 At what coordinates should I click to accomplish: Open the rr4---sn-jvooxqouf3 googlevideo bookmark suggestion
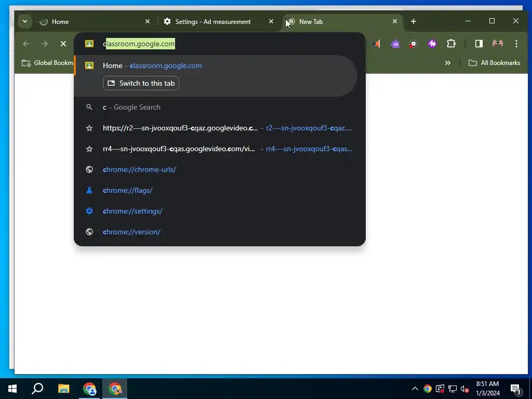(x=220, y=149)
